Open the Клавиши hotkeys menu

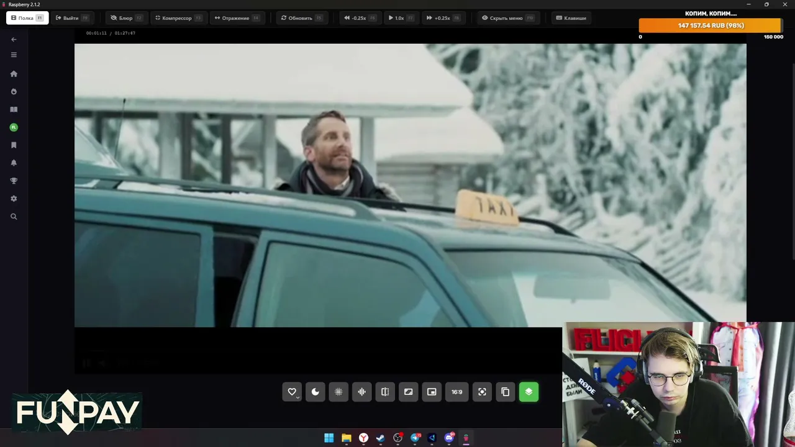point(571,18)
